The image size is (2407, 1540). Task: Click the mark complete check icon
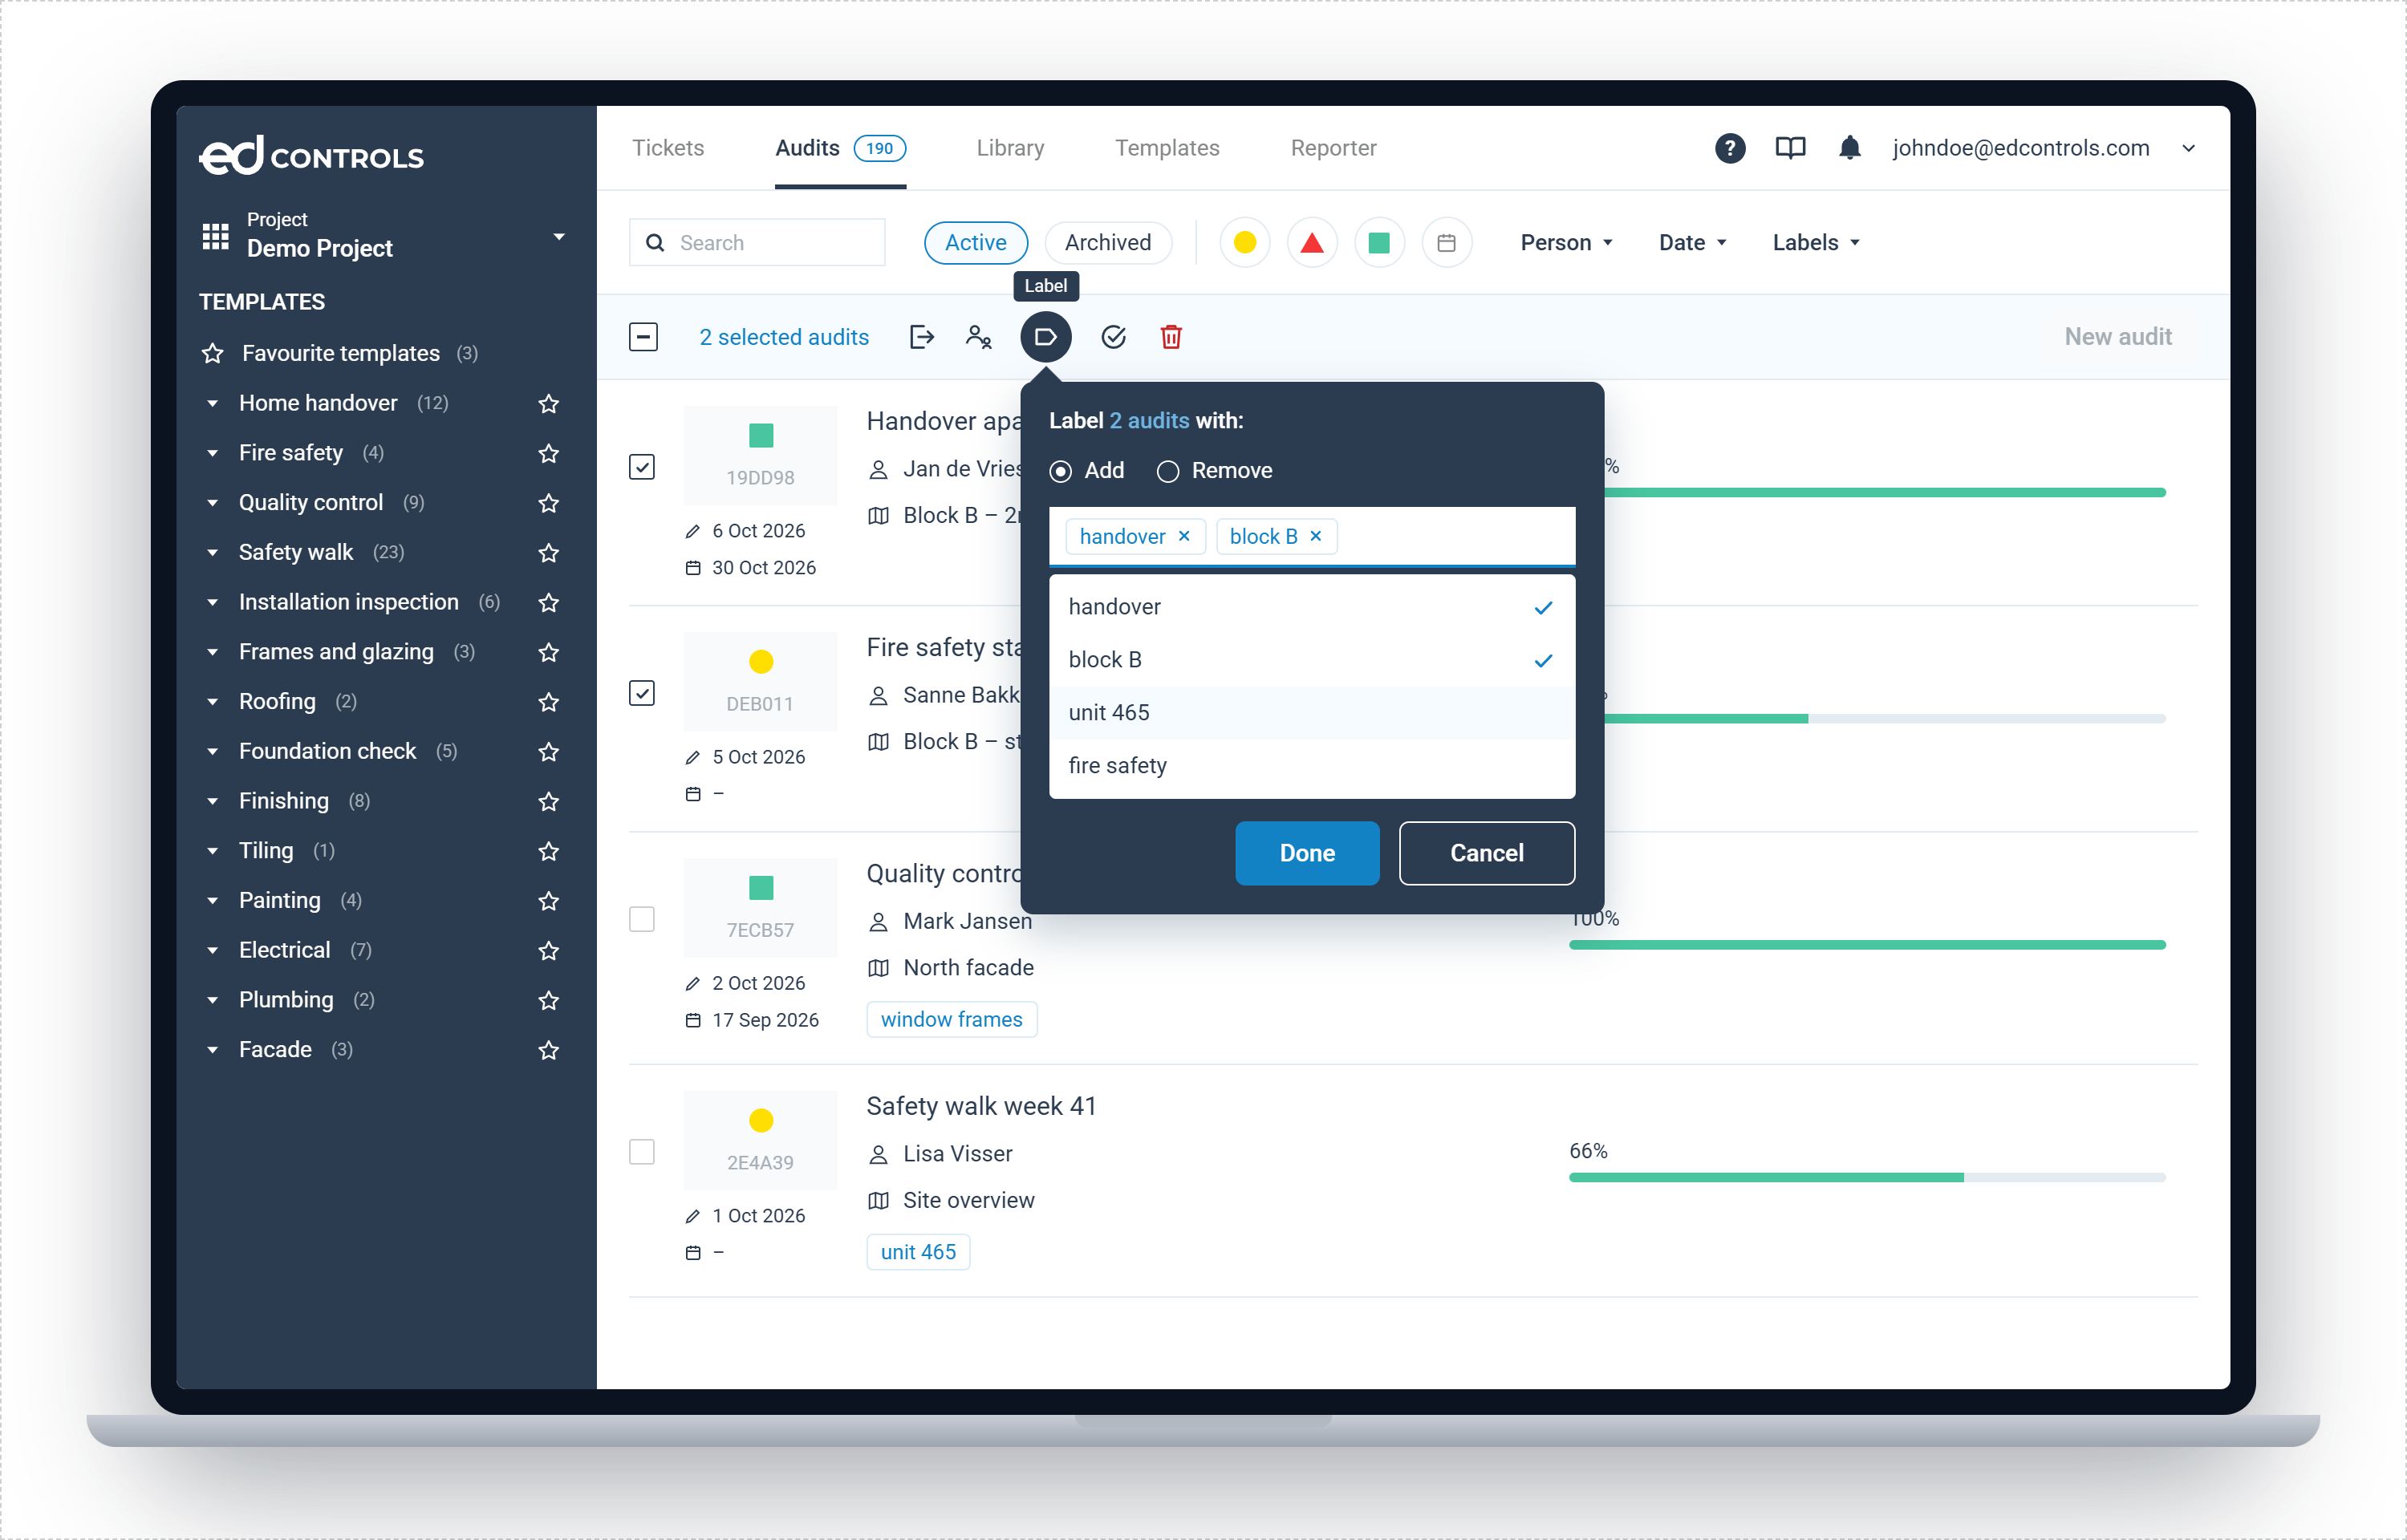[x=1113, y=337]
